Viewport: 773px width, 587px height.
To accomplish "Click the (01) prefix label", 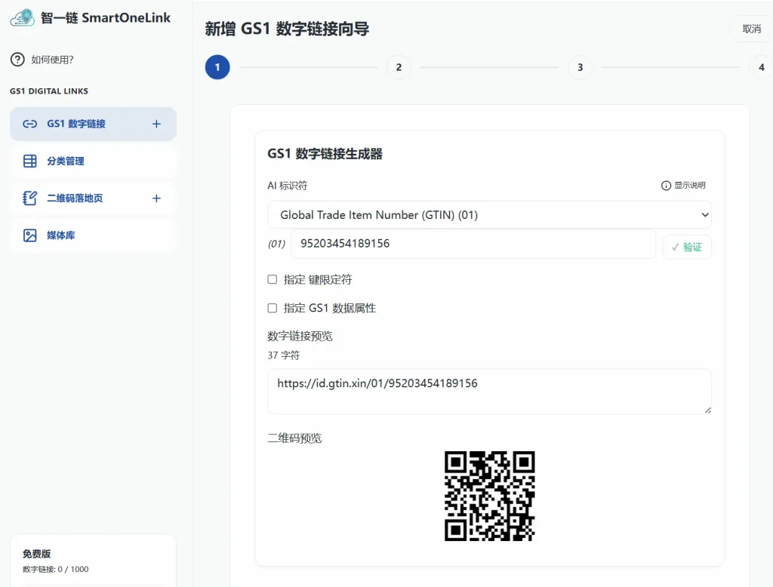I will pyautogui.click(x=276, y=244).
